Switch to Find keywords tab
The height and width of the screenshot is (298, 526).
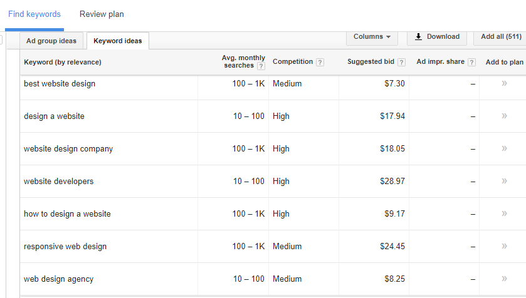34,14
